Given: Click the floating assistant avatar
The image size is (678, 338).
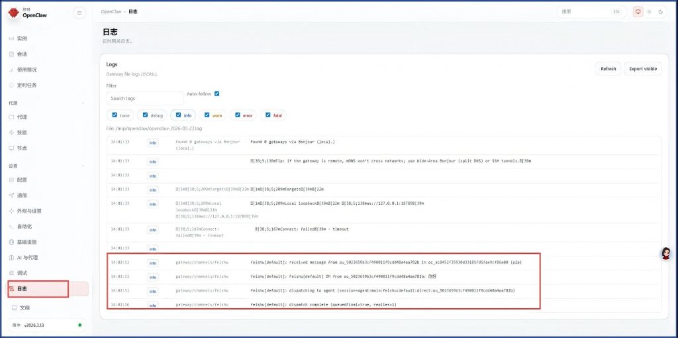Looking at the screenshot, I should click(x=666, y=254).
